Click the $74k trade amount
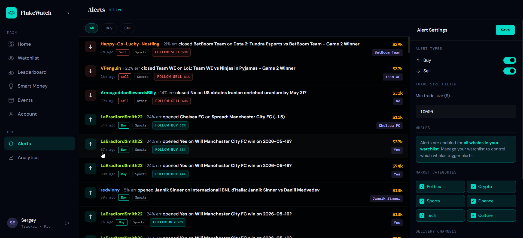This screenshot has height=238, width=523. [397, 166]
